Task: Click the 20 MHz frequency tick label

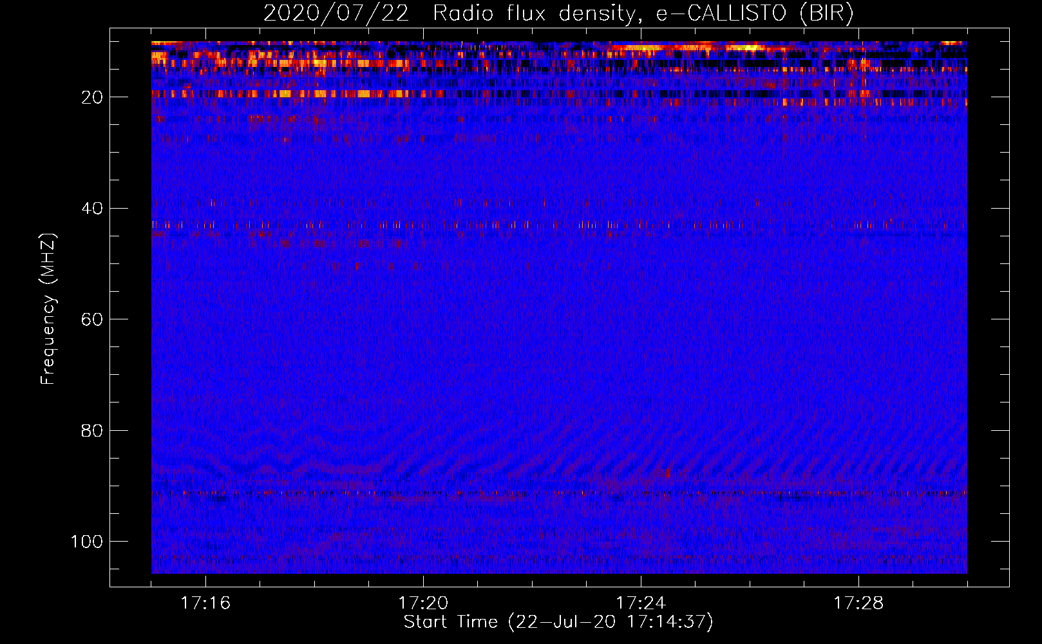Action: tap(92, 97)
